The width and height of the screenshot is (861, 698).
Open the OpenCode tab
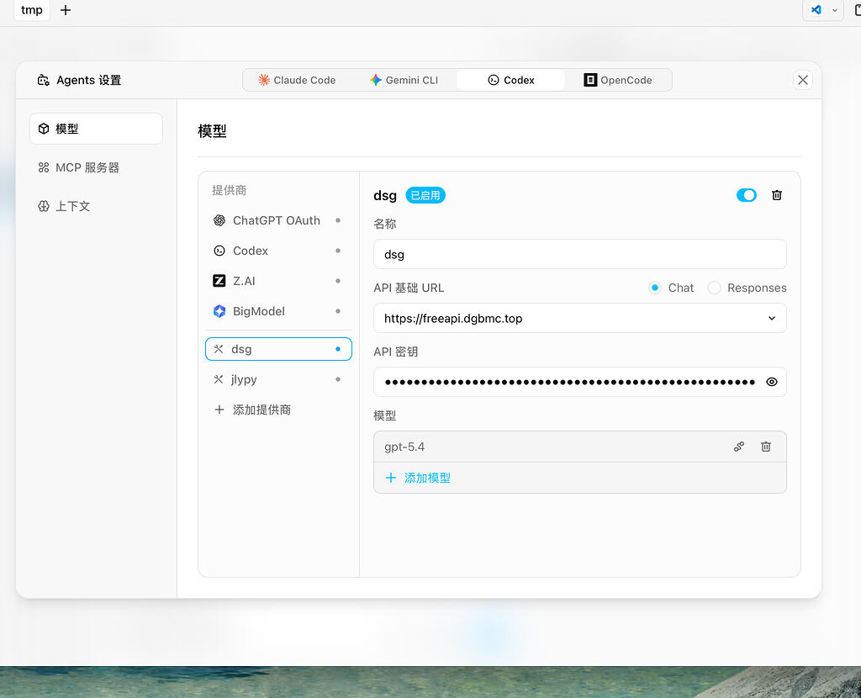pyautogui.click(x=618, y=80)
